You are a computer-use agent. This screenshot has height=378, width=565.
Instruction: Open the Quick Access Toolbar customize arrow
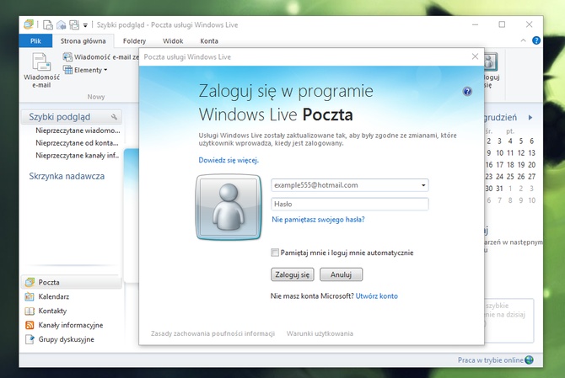pos(85,25)
